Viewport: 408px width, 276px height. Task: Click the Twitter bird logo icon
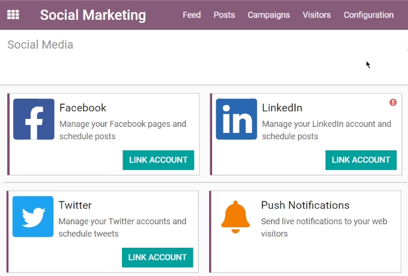[33, 216]
